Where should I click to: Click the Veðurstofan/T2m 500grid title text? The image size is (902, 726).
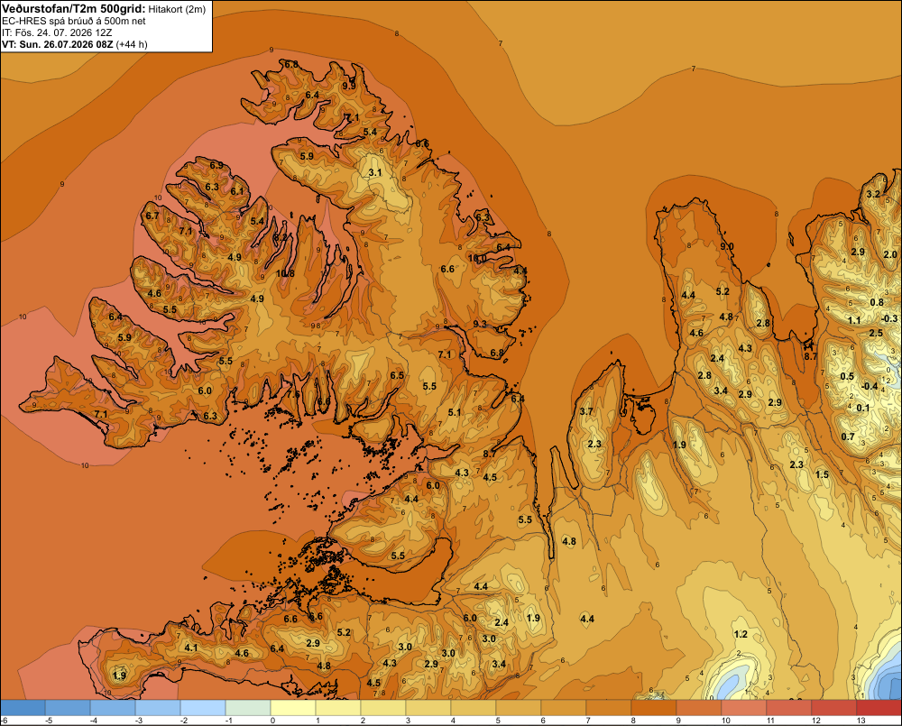[73, 8]
